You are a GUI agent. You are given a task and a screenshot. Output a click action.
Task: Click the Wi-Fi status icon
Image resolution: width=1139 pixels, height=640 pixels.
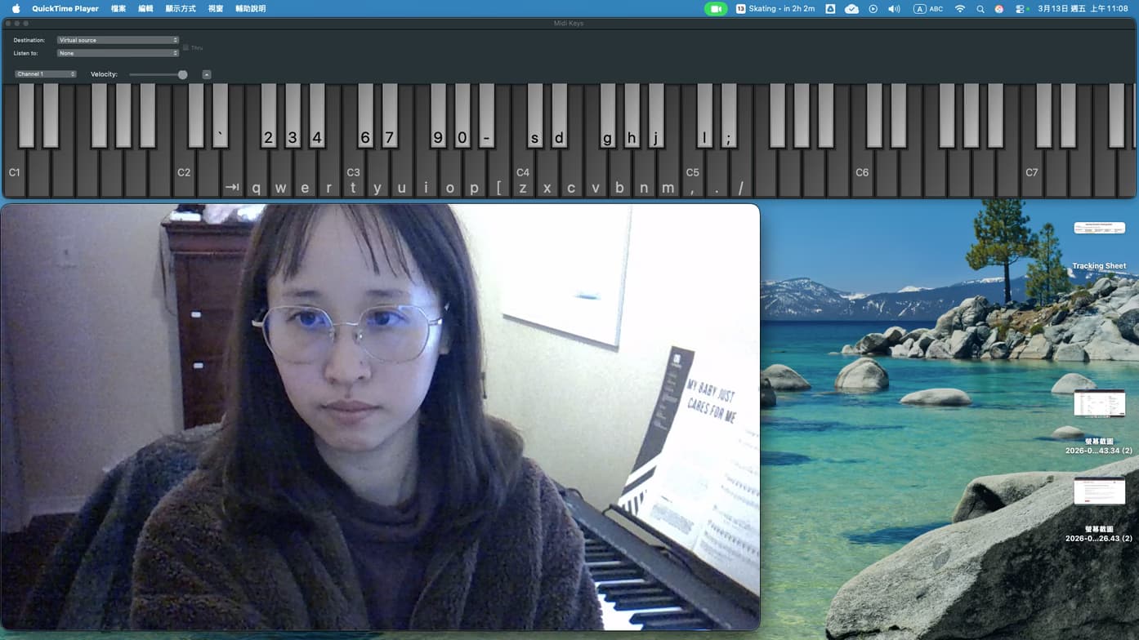coord(959,8)
